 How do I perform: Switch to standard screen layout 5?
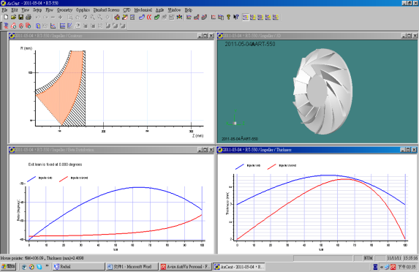pos(275,18)
